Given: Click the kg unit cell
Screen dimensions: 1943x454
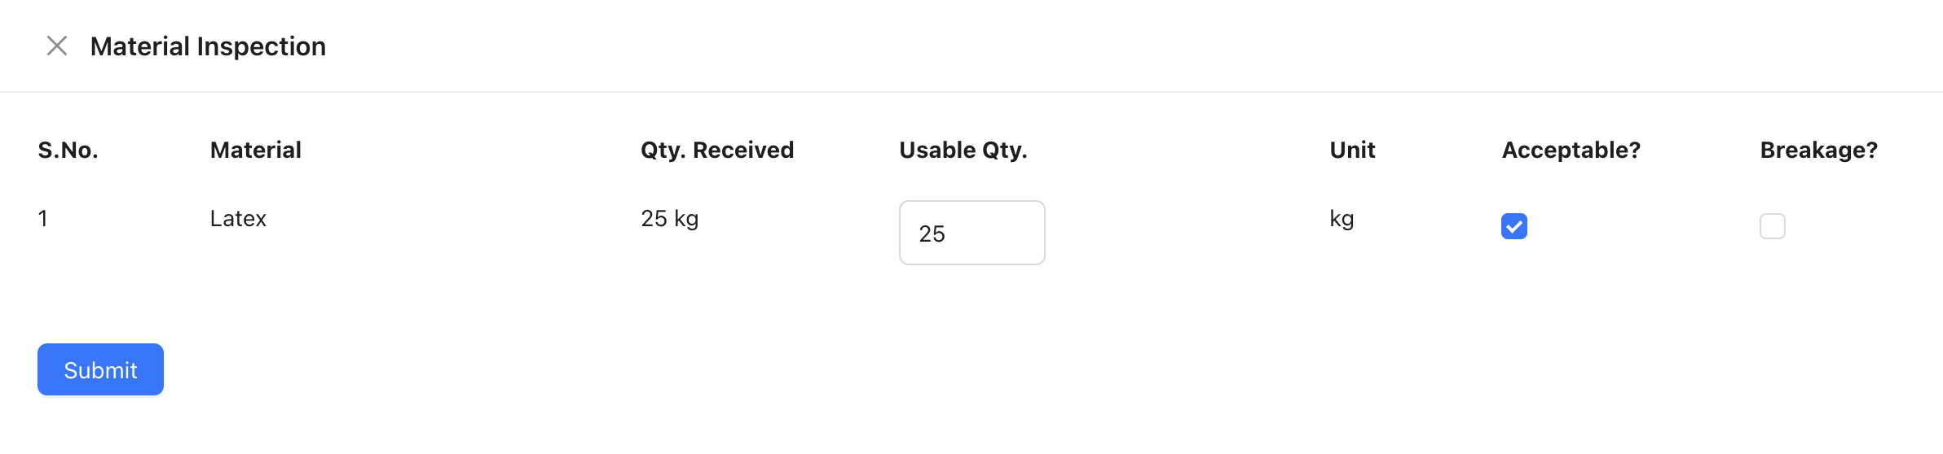Looking at the screenshot, I should [1342, 218].
